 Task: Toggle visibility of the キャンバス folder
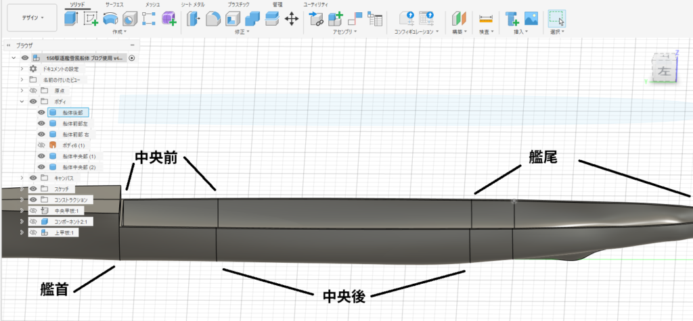[32, 178]
